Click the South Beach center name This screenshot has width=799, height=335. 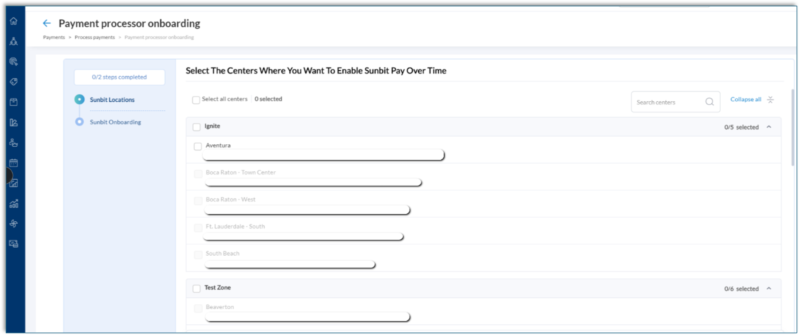tap(222, 253)
